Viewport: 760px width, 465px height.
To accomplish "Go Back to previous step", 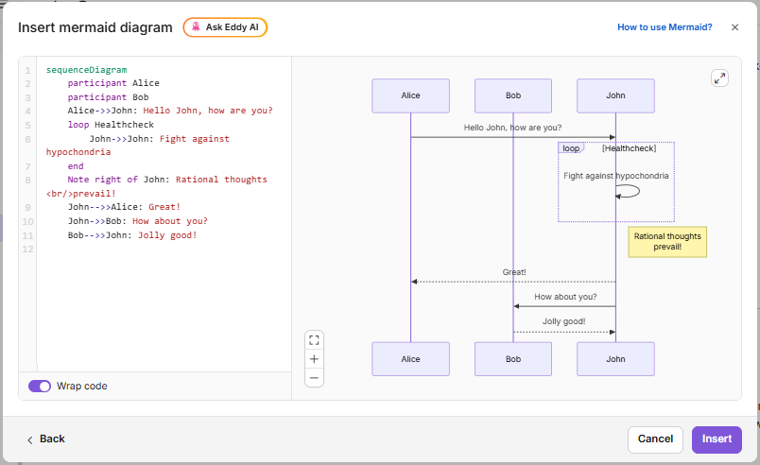I will pos(45,439).
